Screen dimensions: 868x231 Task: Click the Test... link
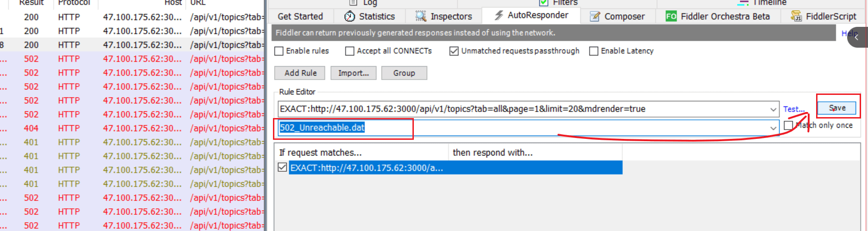click(x=794, y=109)
